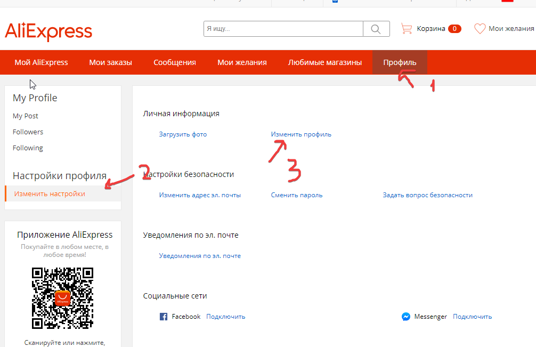Click the AliExpress app QR code

pos(62,298)
